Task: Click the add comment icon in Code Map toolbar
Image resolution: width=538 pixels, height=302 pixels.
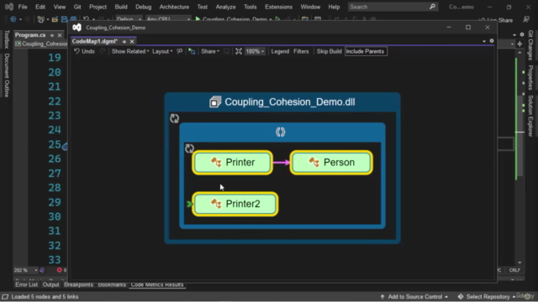Action: point(179,51)
